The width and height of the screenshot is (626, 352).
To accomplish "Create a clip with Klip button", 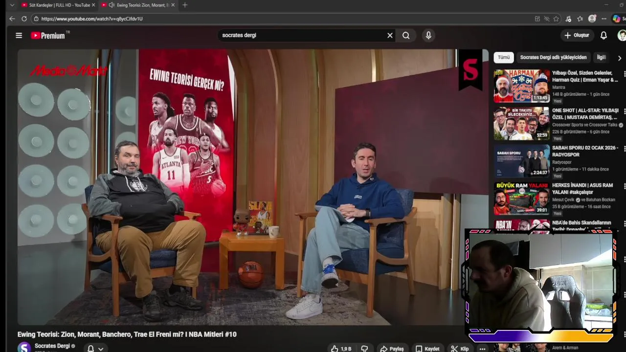I will [x=460, y=349].
